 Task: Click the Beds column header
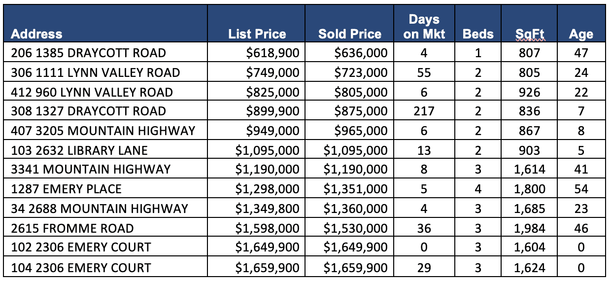pos(478,34)
